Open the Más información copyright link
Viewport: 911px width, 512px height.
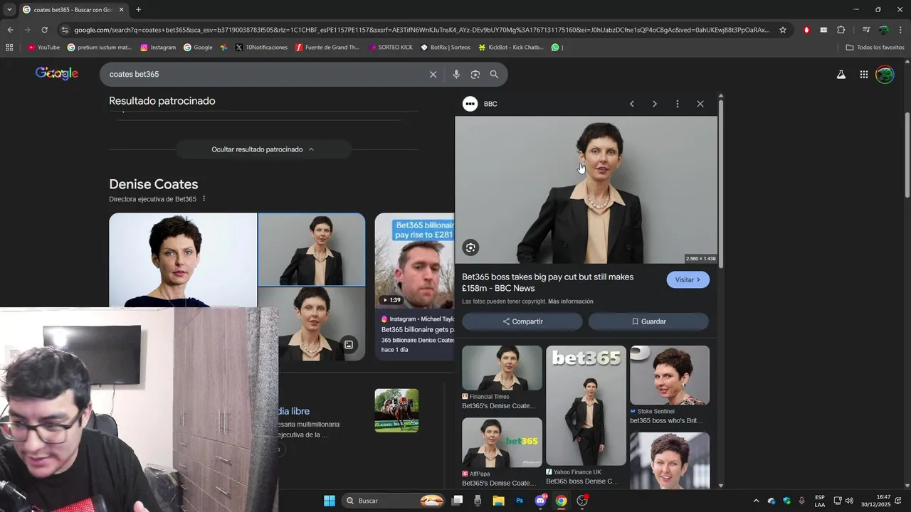[571, 302]
